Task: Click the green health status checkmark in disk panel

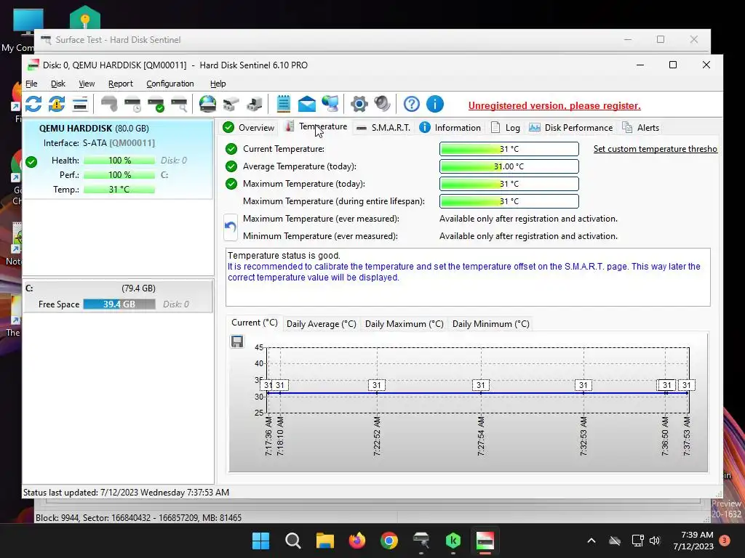Action: (31, 162)
